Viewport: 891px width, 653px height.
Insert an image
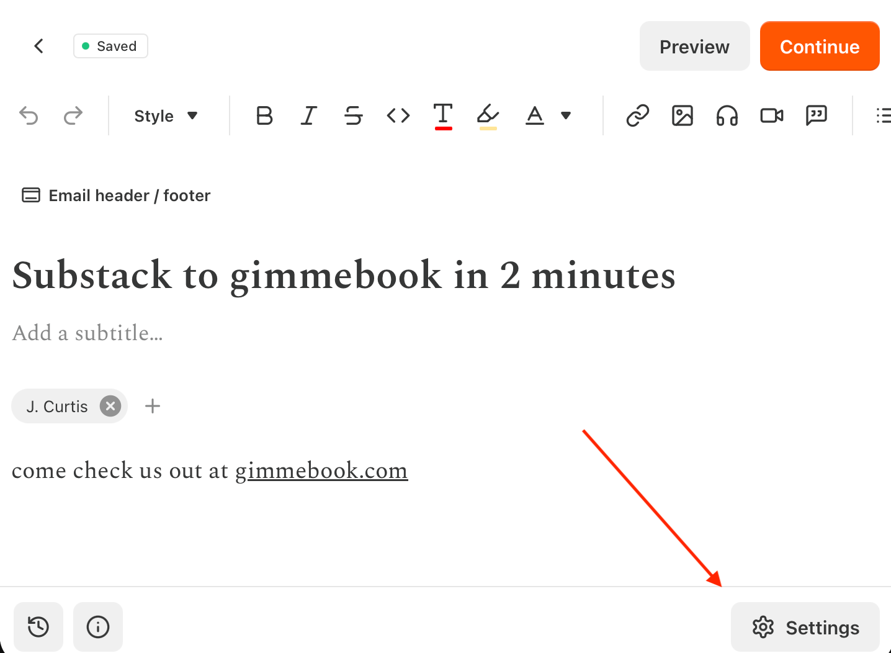[683, 115]
